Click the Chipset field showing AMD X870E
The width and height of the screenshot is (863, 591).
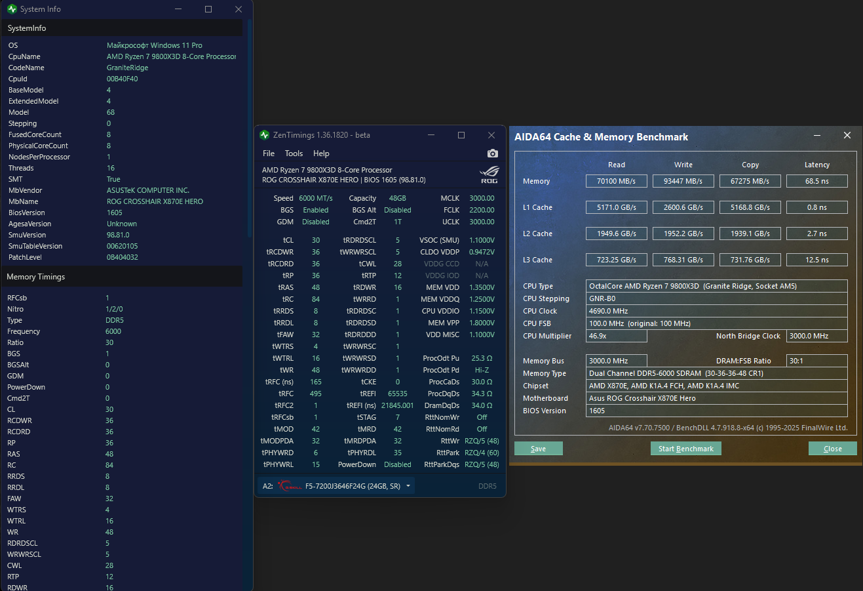click(x=717, y=386)
